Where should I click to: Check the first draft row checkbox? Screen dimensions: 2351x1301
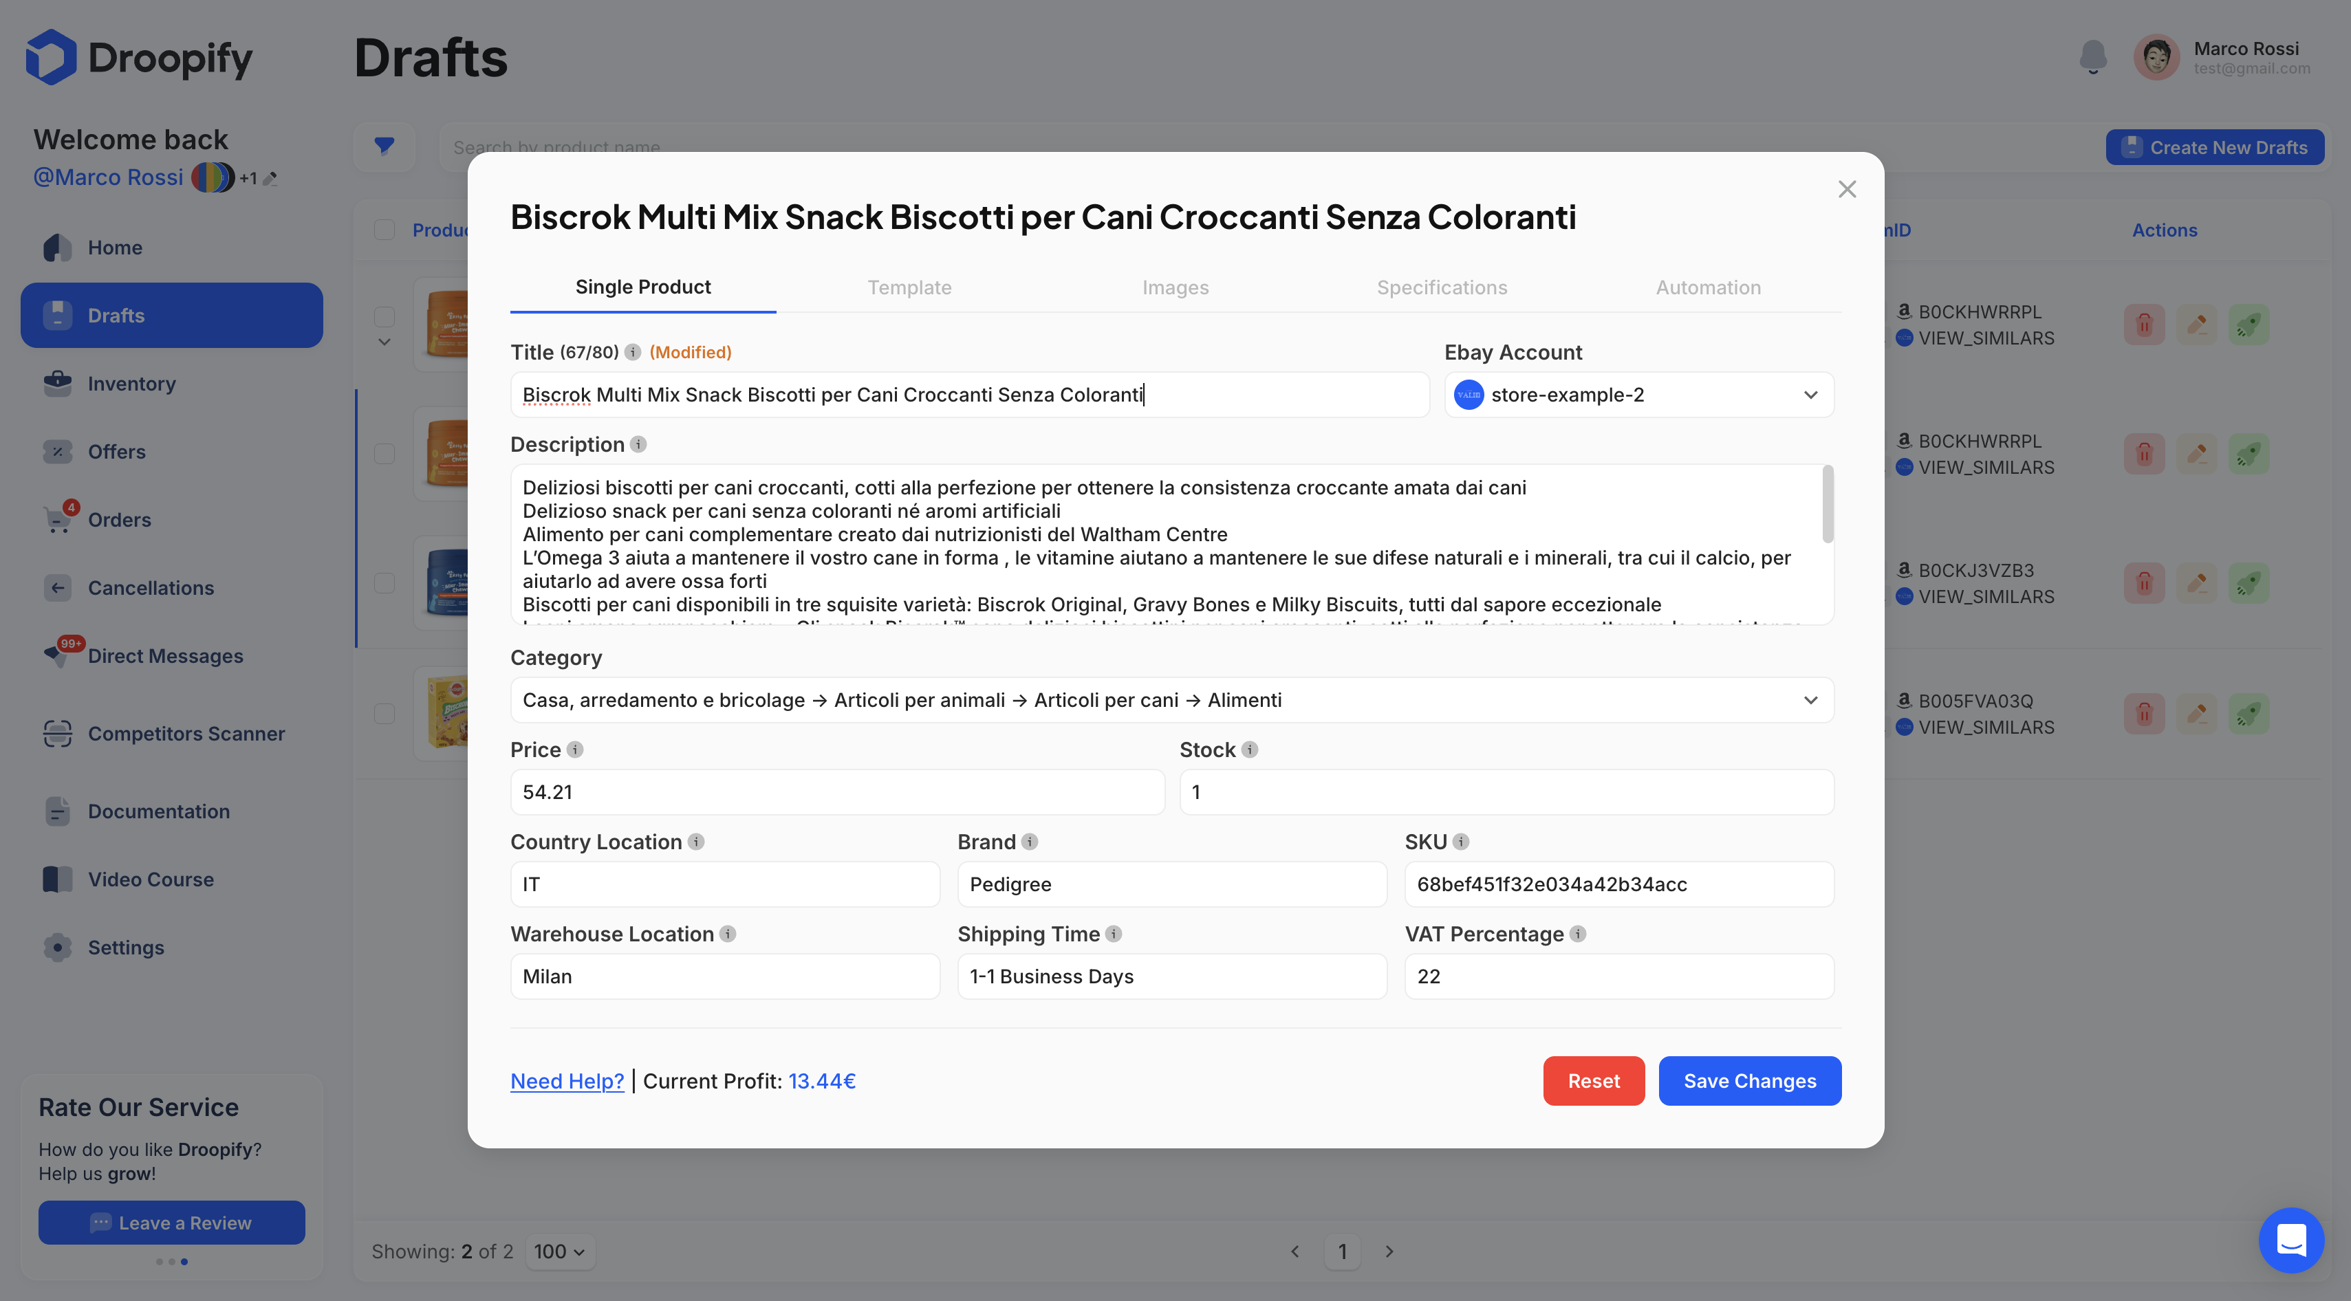[384, 316]
